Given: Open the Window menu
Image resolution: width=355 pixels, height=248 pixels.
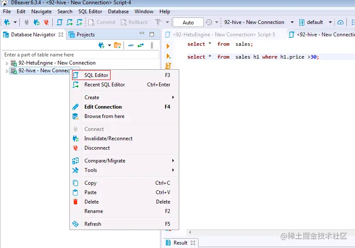Looking at the screenshot, I should 144,12.
